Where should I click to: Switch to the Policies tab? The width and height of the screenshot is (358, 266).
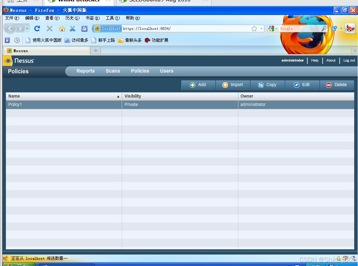(x=140, y=71)
